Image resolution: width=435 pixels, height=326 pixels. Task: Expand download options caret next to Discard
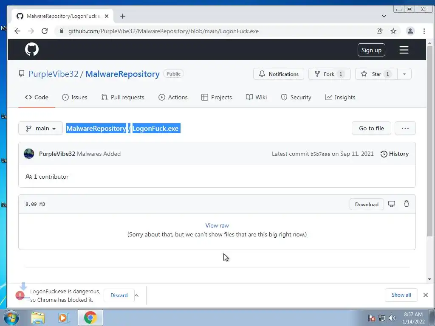pos(136,295)
